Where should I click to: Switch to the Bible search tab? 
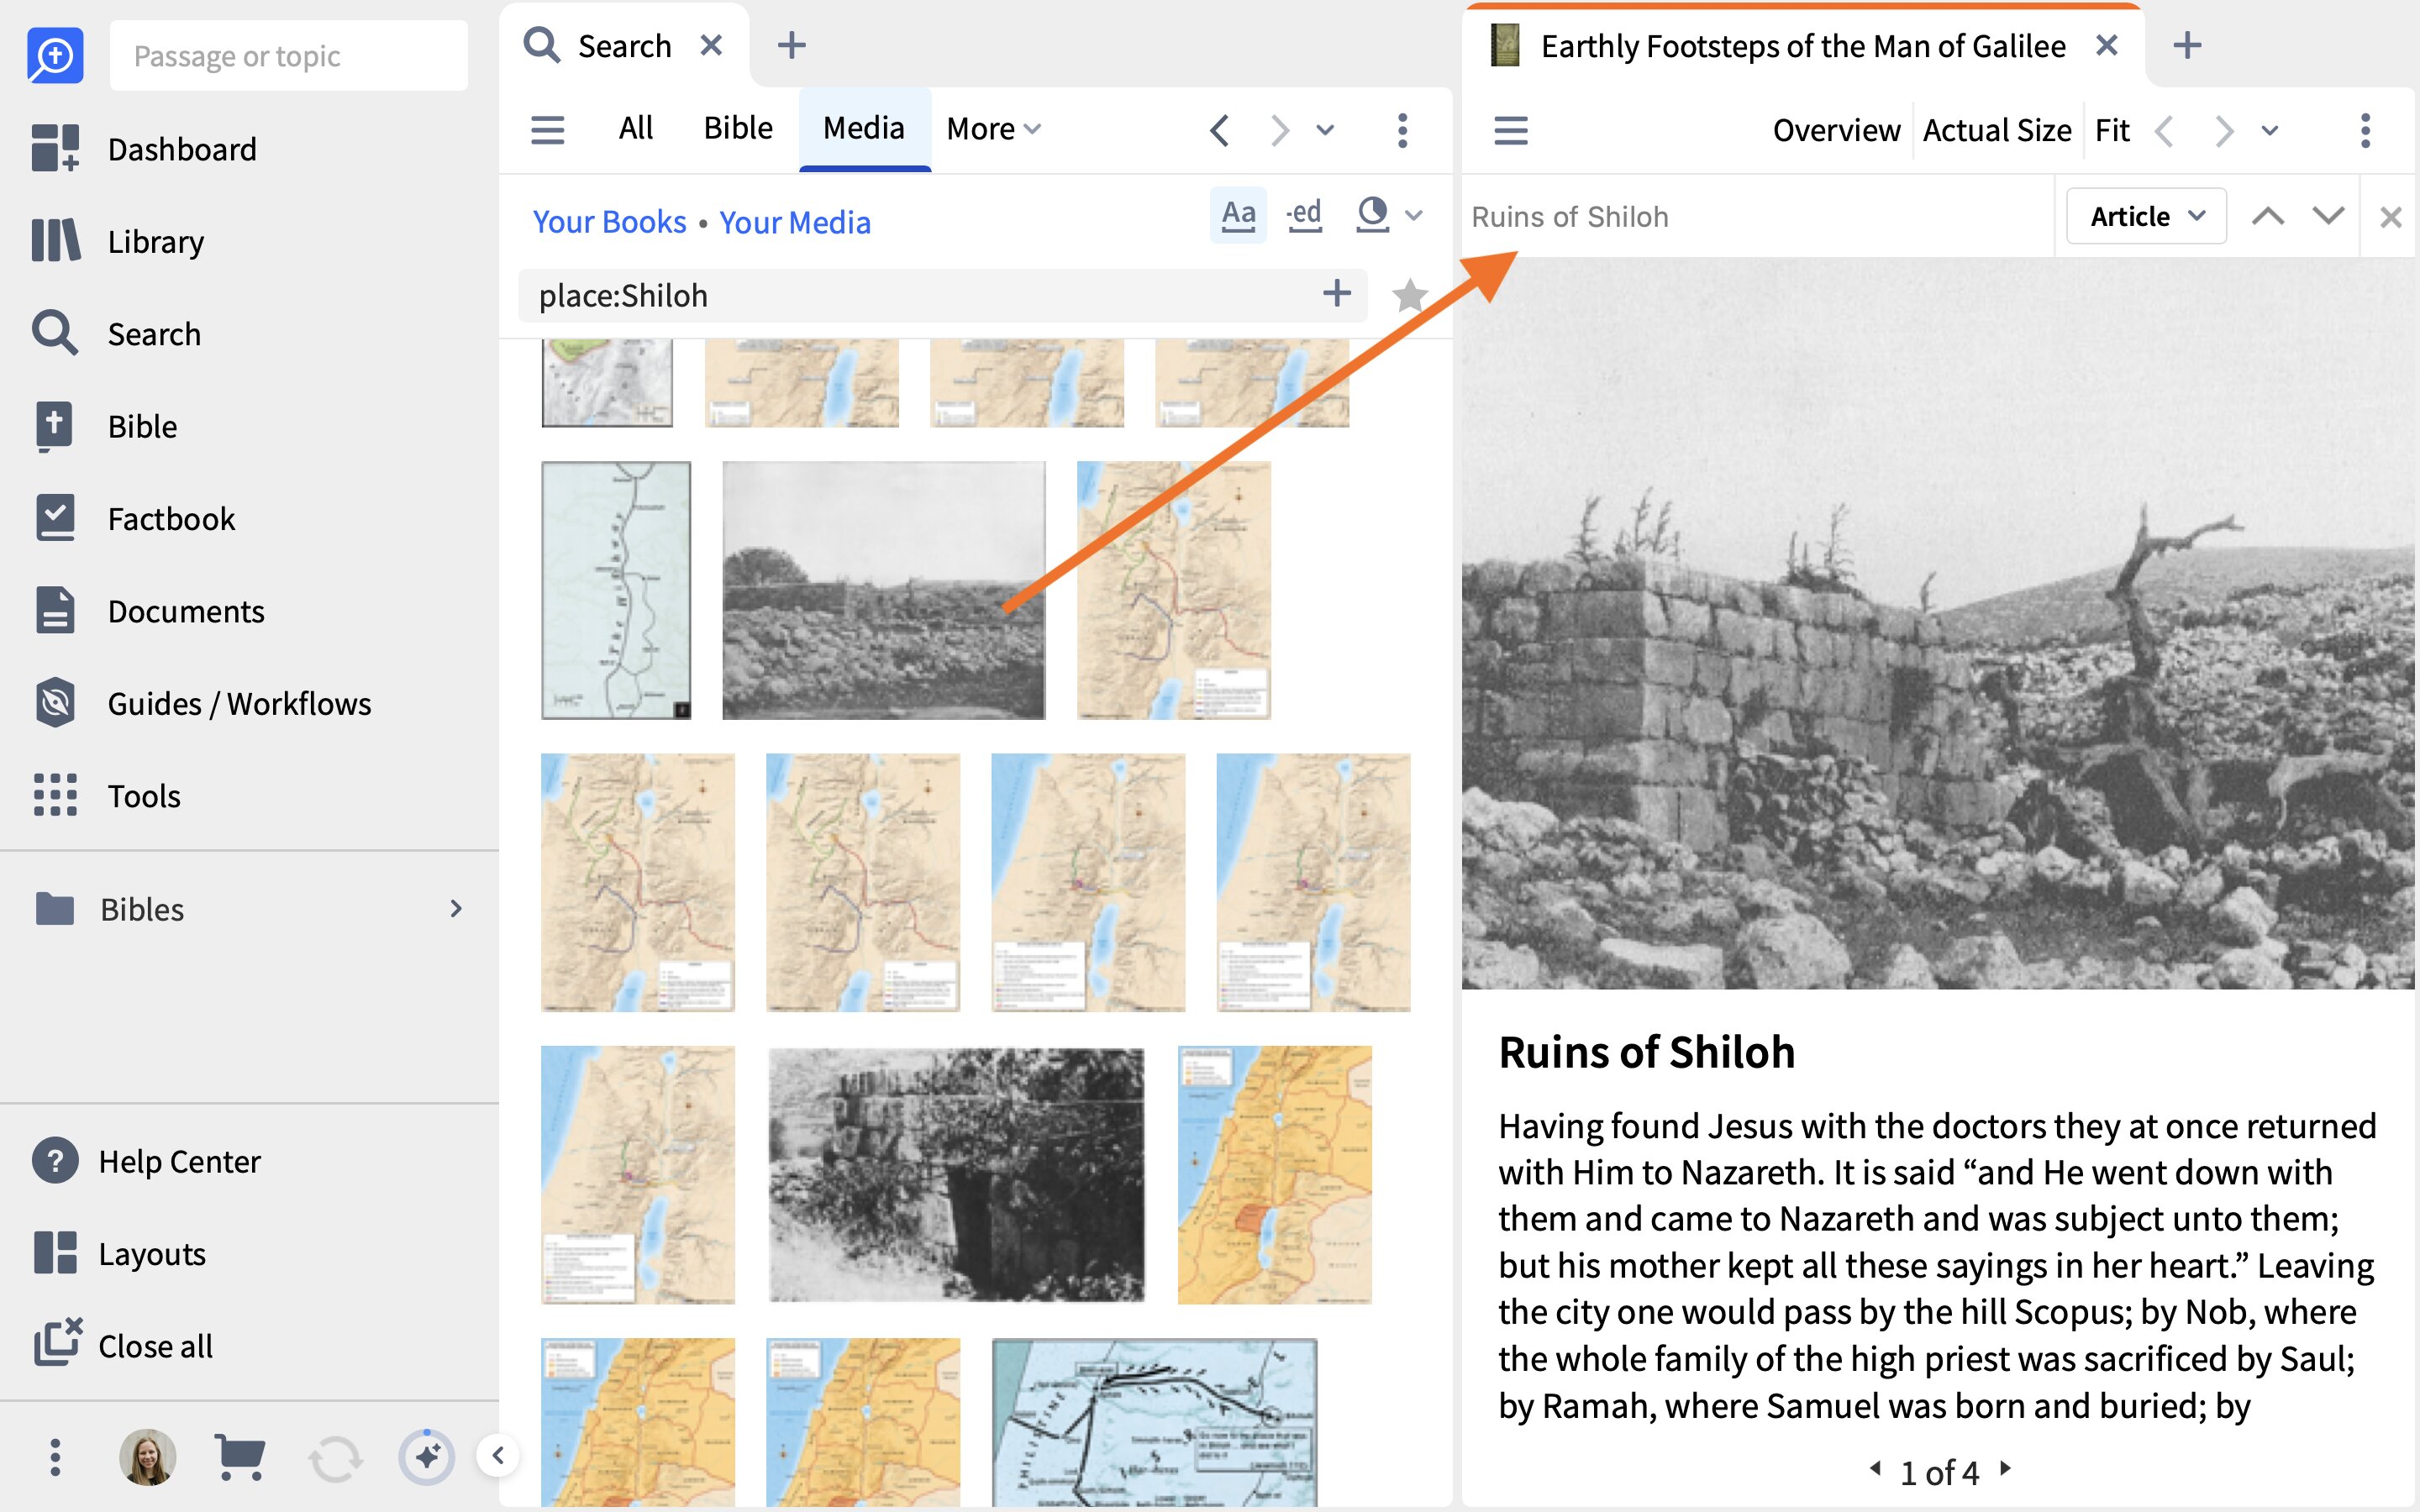click(738, 128)
